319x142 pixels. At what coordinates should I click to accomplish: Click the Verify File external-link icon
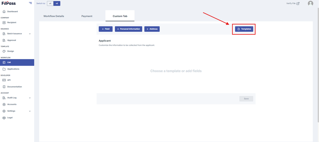tap(298, 3)
